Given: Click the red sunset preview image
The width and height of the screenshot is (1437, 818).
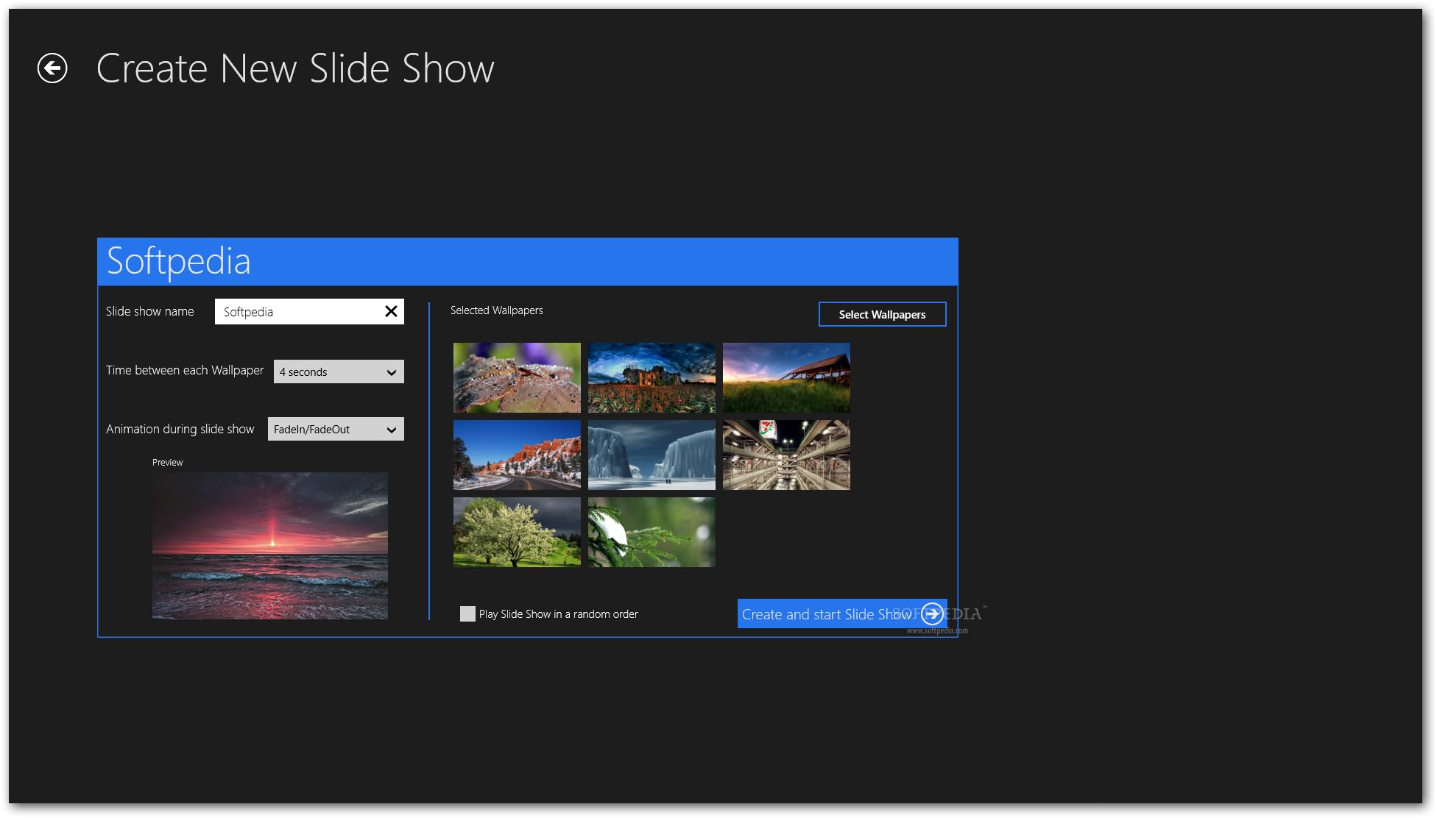Looking at the screenshot, I should pyautogui.click(x=270, y=545).
